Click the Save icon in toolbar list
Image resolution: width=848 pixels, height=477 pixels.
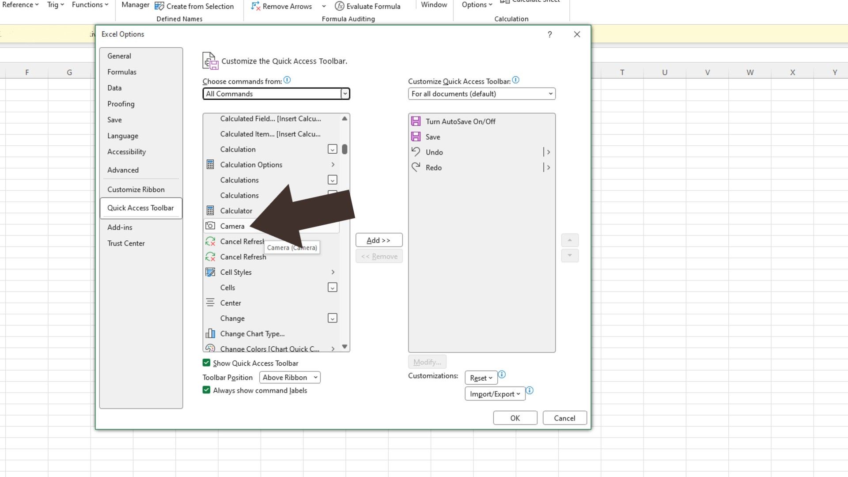(416, 136)
